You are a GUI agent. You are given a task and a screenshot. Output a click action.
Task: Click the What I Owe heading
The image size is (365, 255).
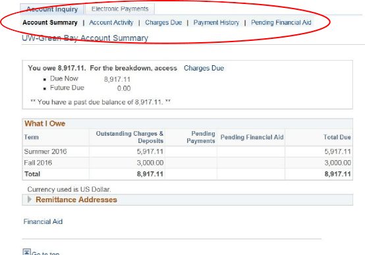click(45, 123)
